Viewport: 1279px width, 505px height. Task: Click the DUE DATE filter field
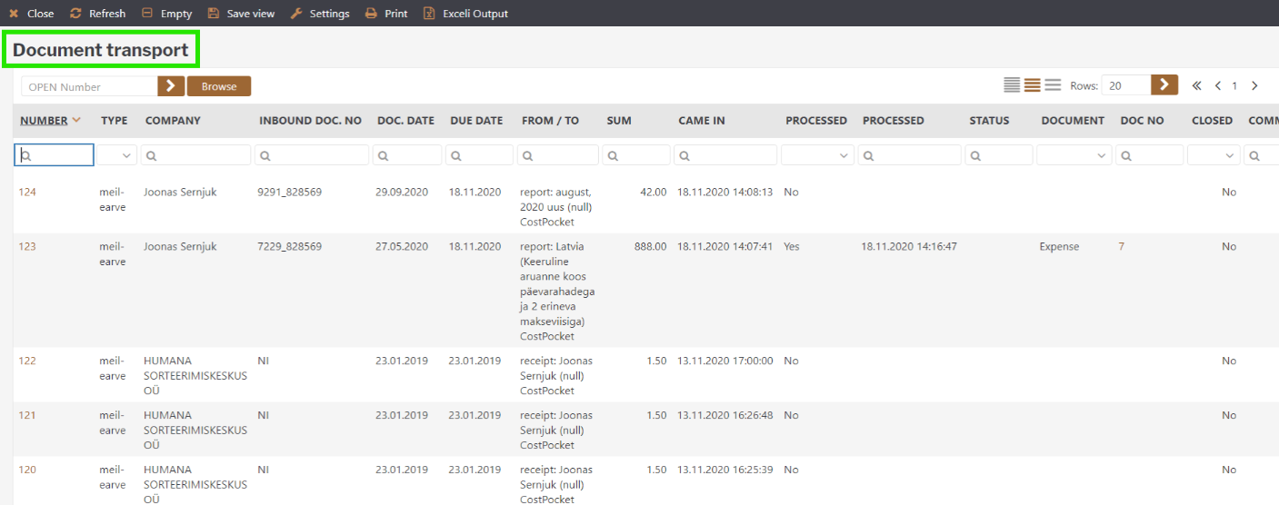coord(479,155)
